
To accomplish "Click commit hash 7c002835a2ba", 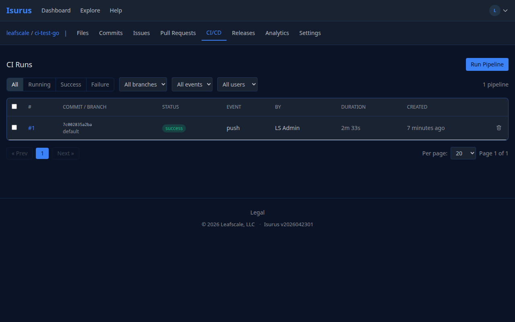I will 77,124.
